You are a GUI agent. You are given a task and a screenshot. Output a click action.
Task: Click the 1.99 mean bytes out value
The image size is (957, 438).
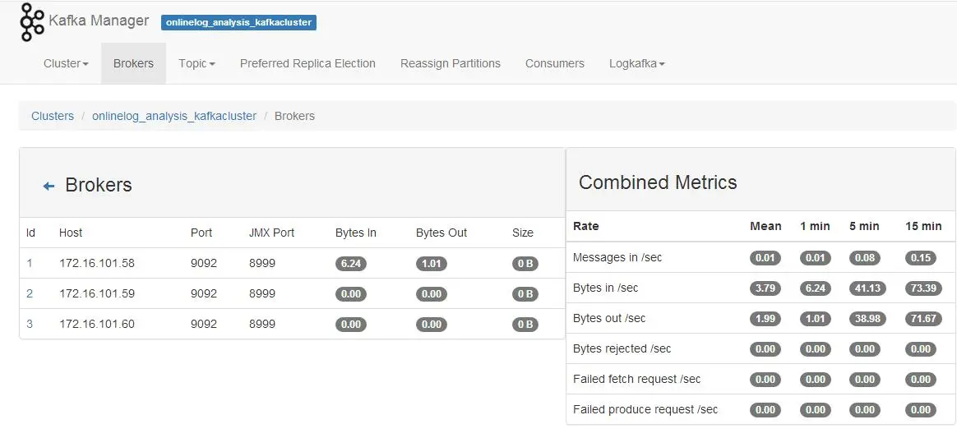click(765, 319)
